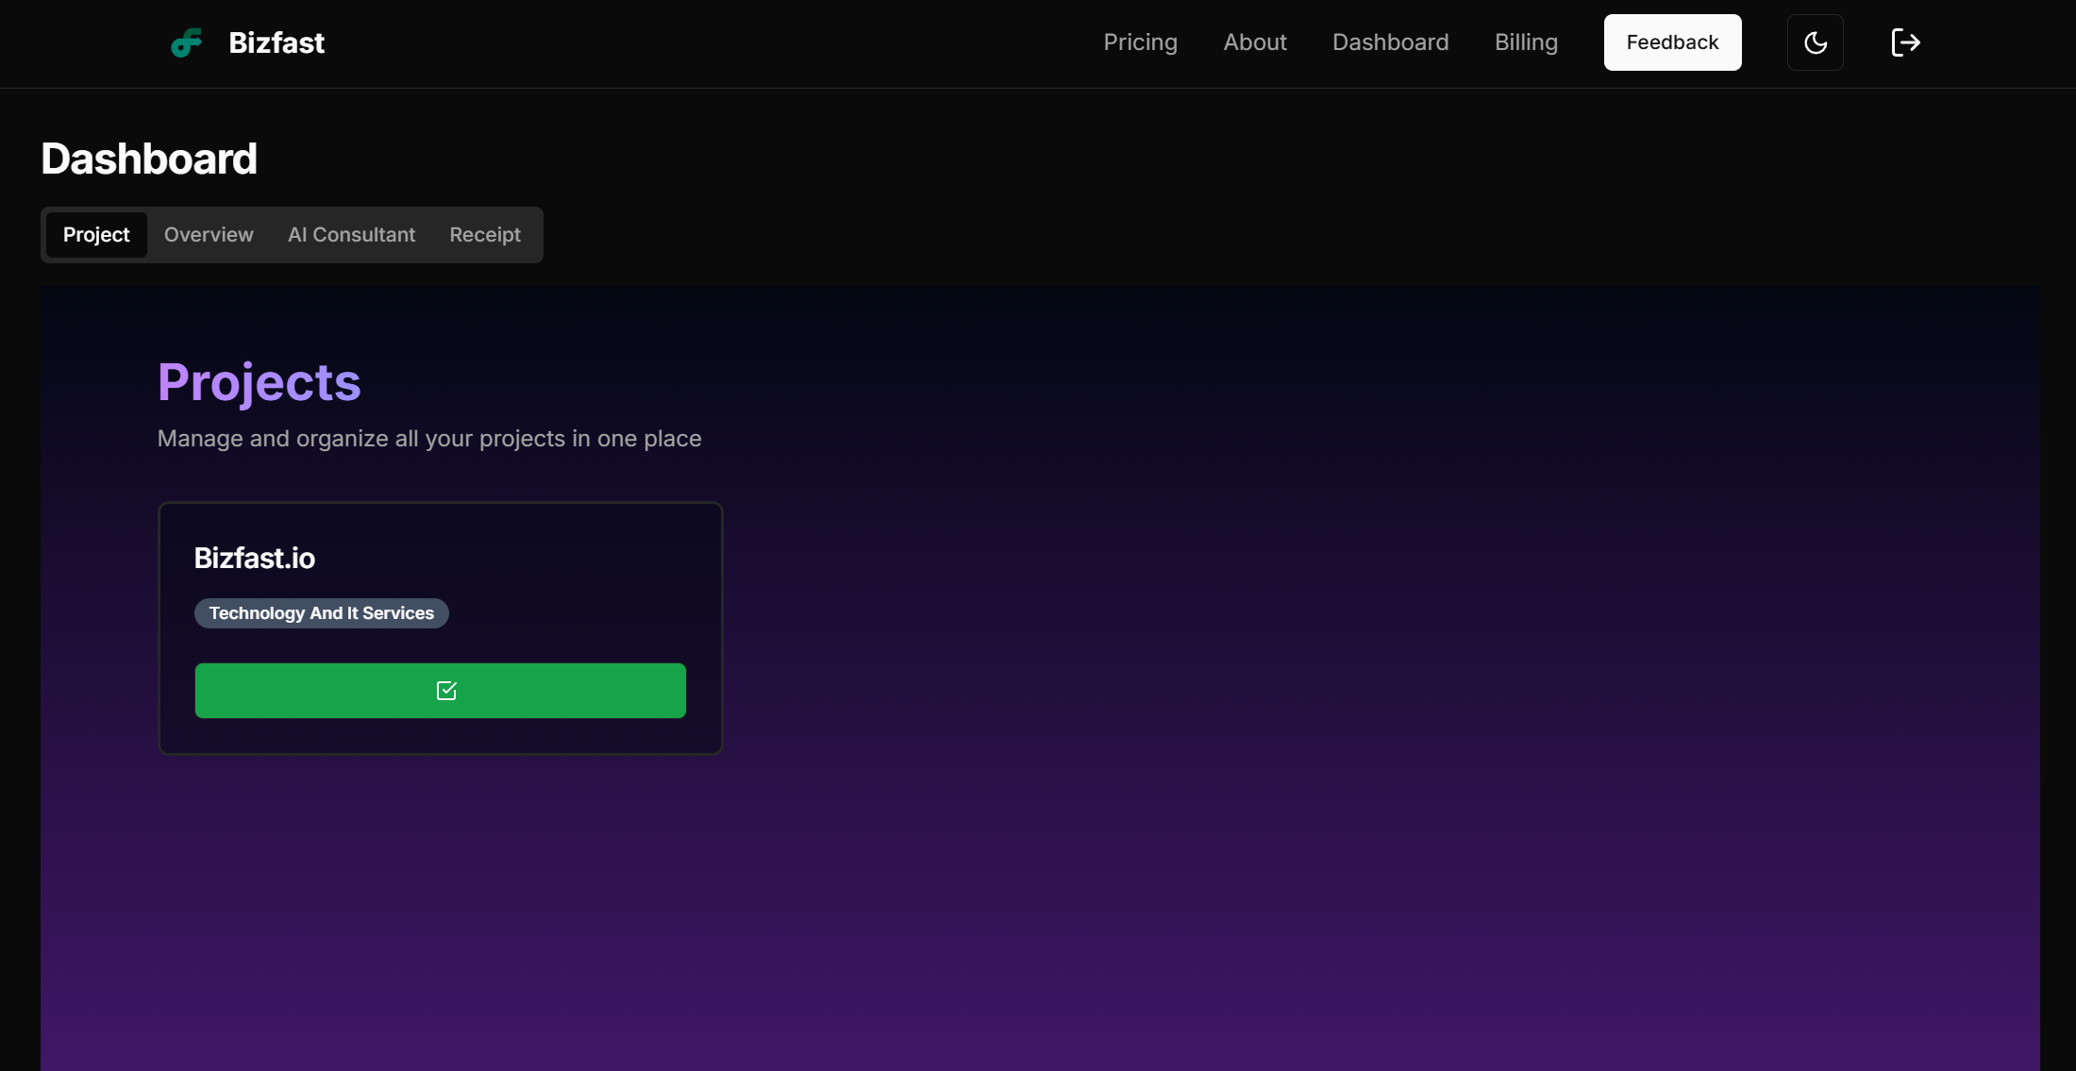Viewport: 2076px width, 1071px height.
Task: Click the logout arrow icon
Action: point(1905,42)
